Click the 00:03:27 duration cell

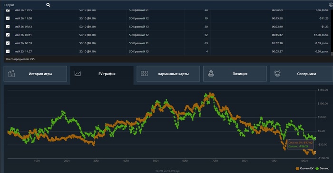coord(277,51)
